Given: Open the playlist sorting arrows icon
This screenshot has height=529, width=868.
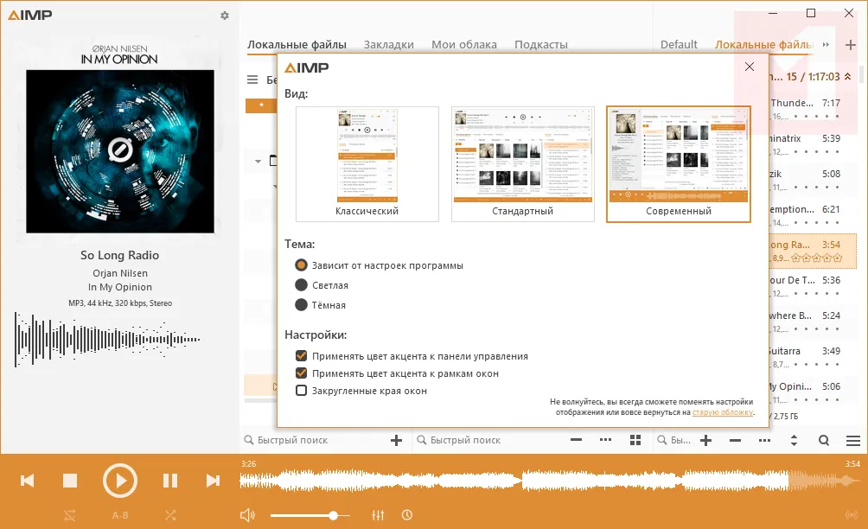Looking at the screenshot, I should pyautogui.click(x=794, y=440).
